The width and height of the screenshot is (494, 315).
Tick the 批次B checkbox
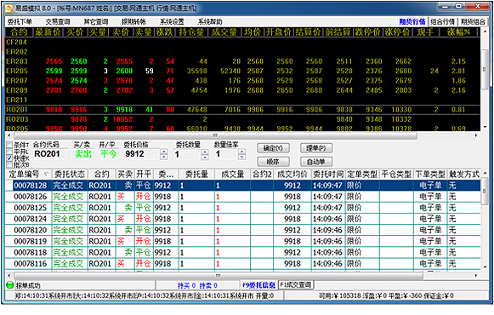pyautogui.click(x=9, y=164)
